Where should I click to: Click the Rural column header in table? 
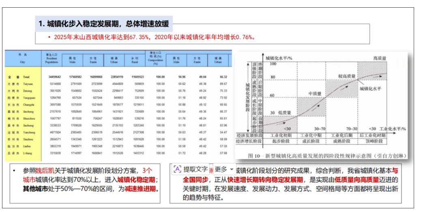point(135,60)
